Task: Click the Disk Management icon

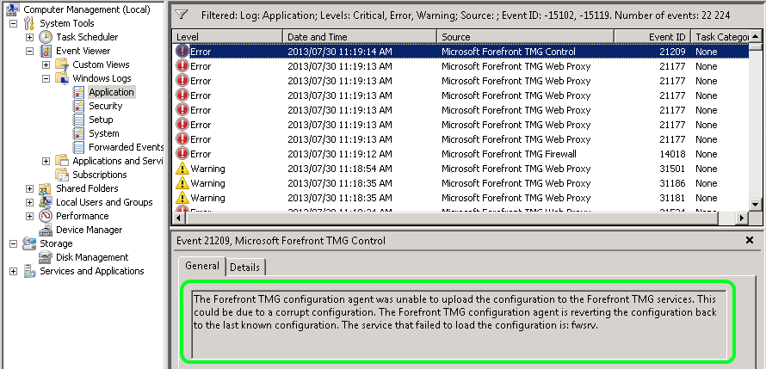Action: click(46, 257)
